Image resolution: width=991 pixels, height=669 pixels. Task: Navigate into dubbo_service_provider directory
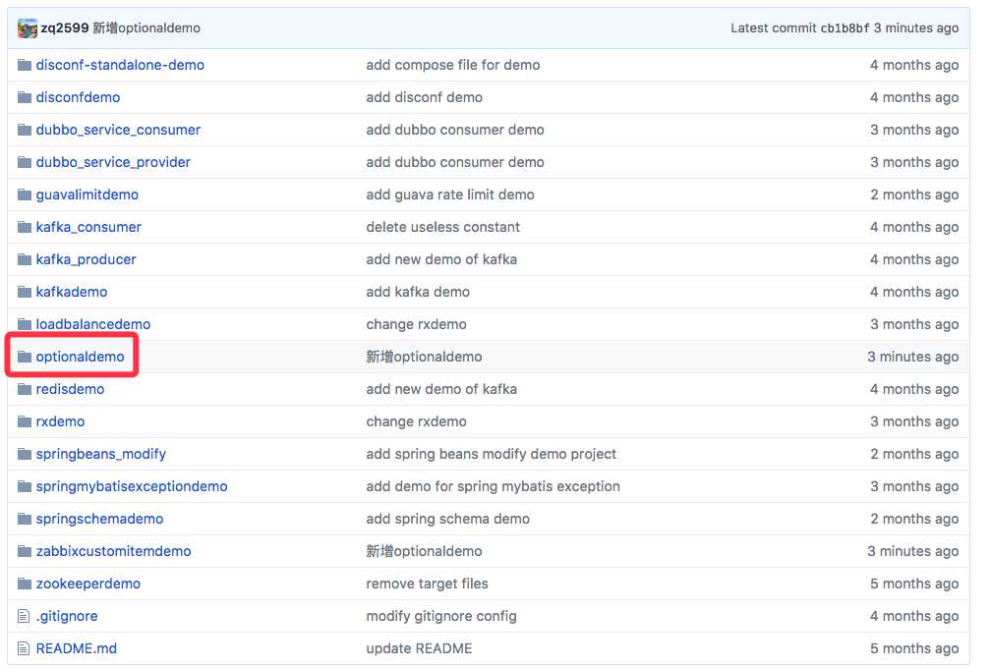113,162
